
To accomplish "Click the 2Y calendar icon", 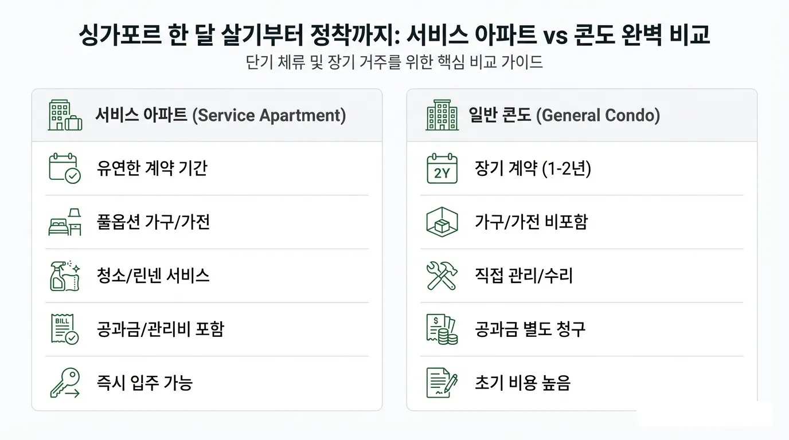I will pos(442,168).
